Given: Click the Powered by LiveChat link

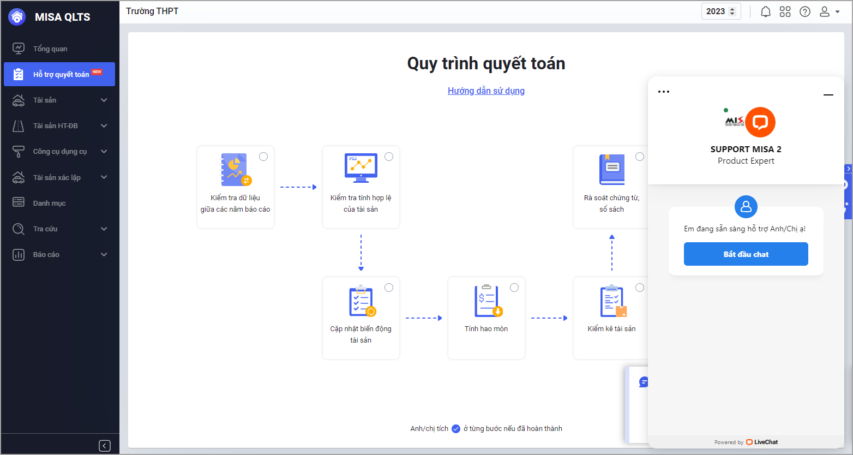Looking at the screenshot, I should click(x=746, y=442).
